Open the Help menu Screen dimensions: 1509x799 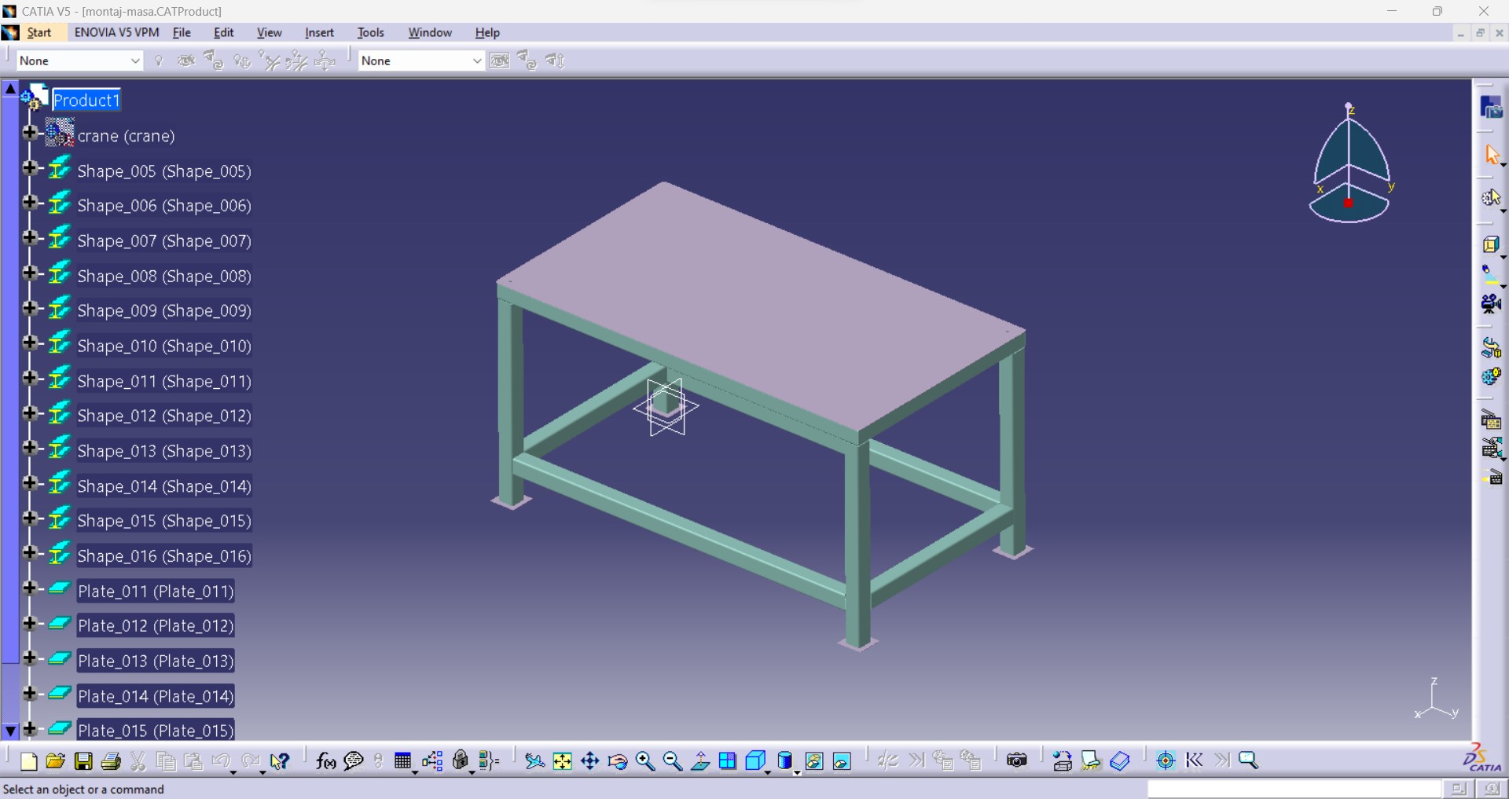487,32
